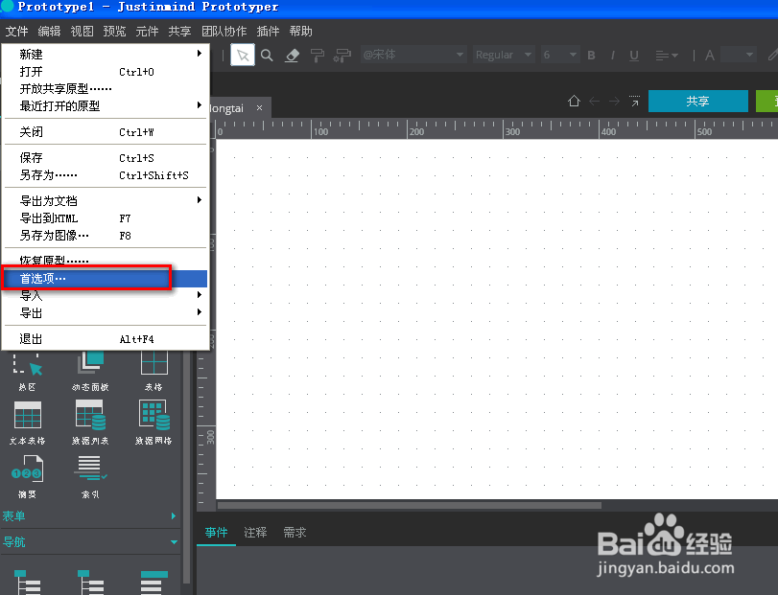Image resolution: width=778 pixels, height=595 pixels.
Task: Select the 表格 table widget
Action: click(x=153, y=371)
